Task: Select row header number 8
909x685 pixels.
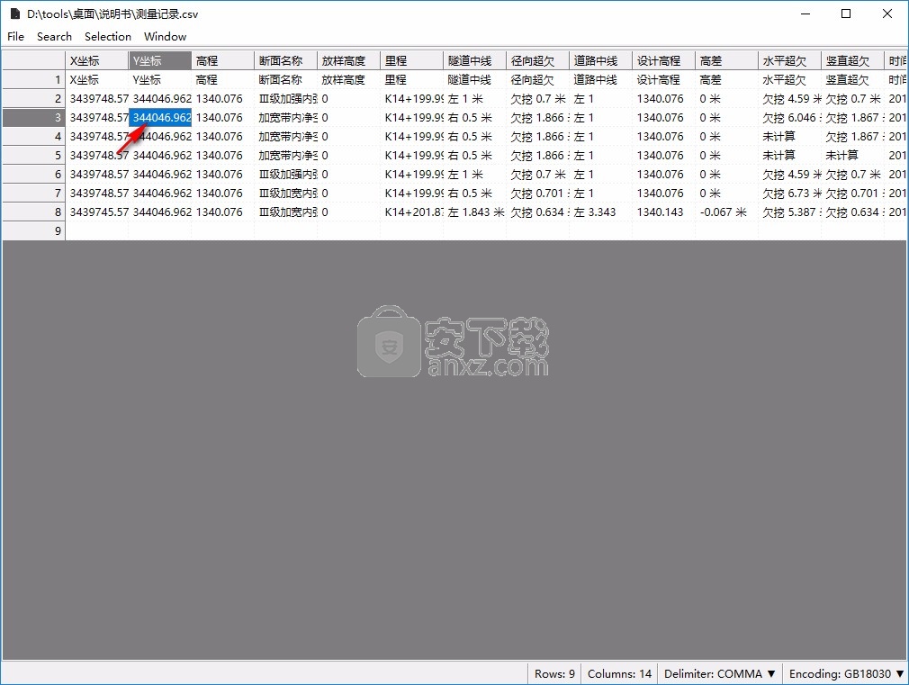Action: click(33, 212)
